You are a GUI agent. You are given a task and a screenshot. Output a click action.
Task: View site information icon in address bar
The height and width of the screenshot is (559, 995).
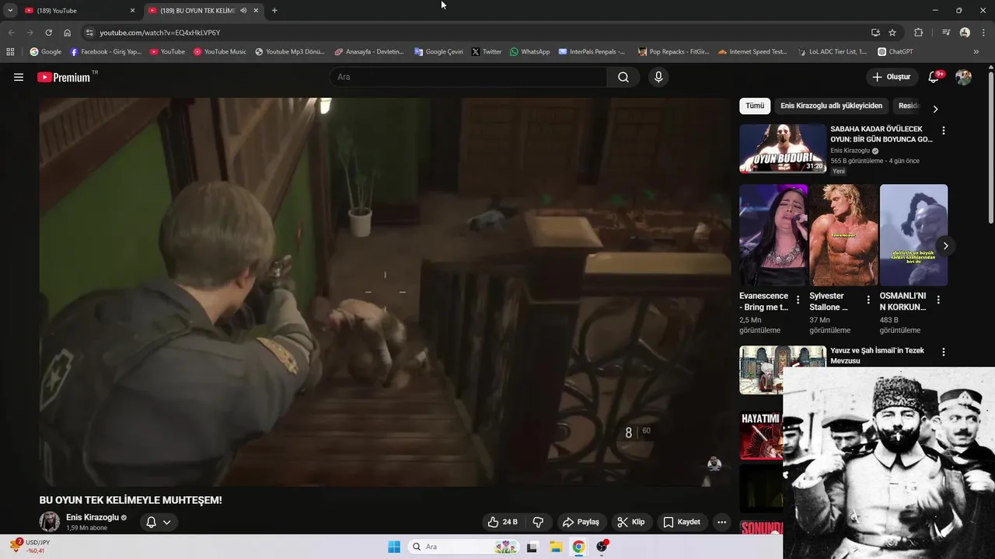(89, 33)
